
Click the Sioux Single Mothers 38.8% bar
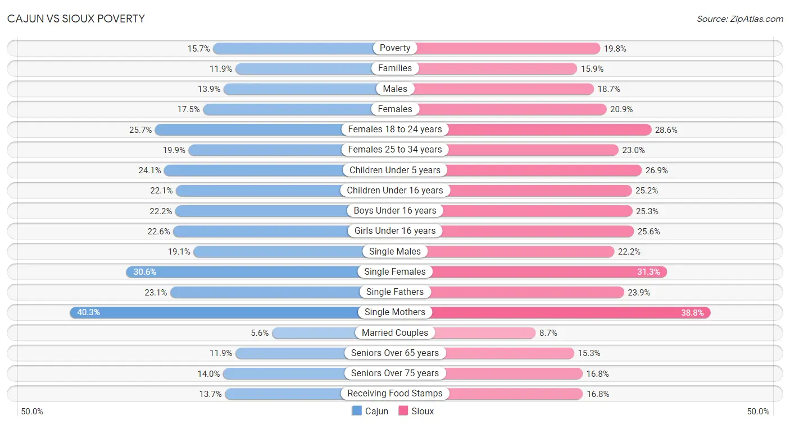coord(553,312)
